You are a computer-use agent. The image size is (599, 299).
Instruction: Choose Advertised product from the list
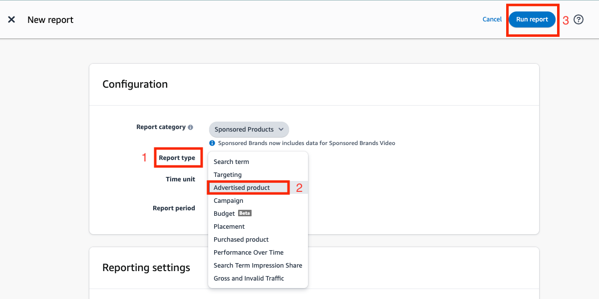[x=242, y=188]
